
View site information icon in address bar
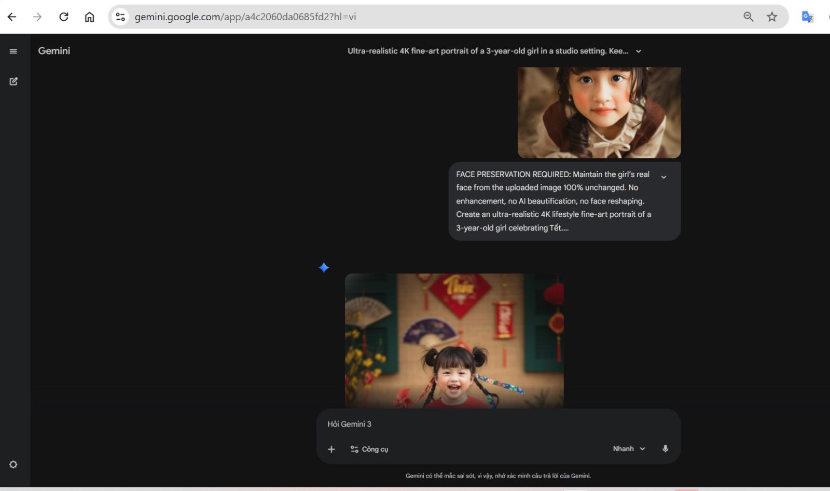point(120,17)
